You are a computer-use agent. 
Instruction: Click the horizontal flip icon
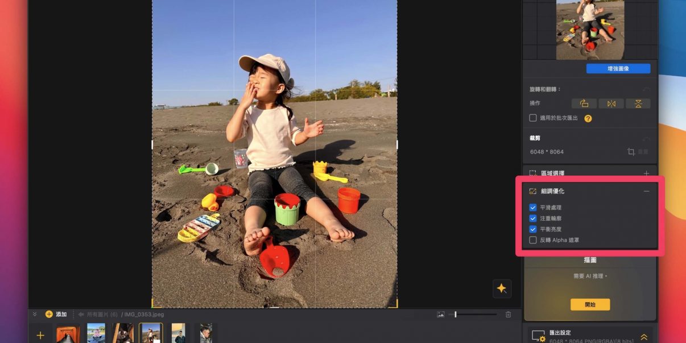[x=611, y=104]
